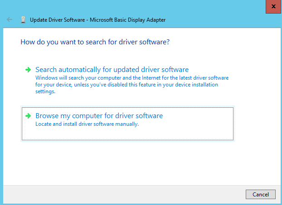
Task: Click green arrow next to Search automatically
Action: pyautogui.click(x=28, y=70)
